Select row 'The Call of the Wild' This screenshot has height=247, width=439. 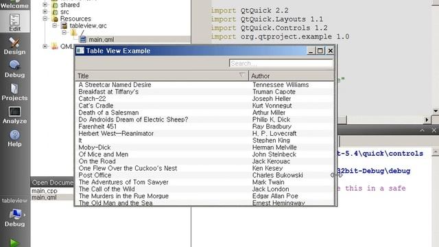204,189
